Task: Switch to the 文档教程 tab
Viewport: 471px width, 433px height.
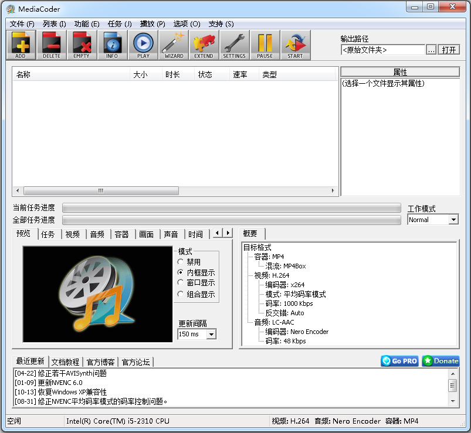Action: [x=65, y=362]
